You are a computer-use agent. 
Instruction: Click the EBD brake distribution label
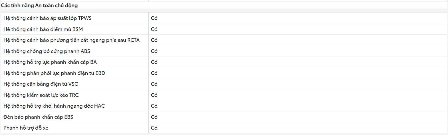click(54, 73)
